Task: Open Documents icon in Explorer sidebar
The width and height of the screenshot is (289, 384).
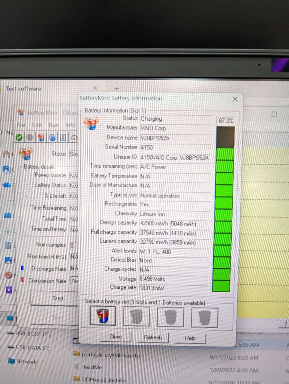Action: click(x=8, y=245)
